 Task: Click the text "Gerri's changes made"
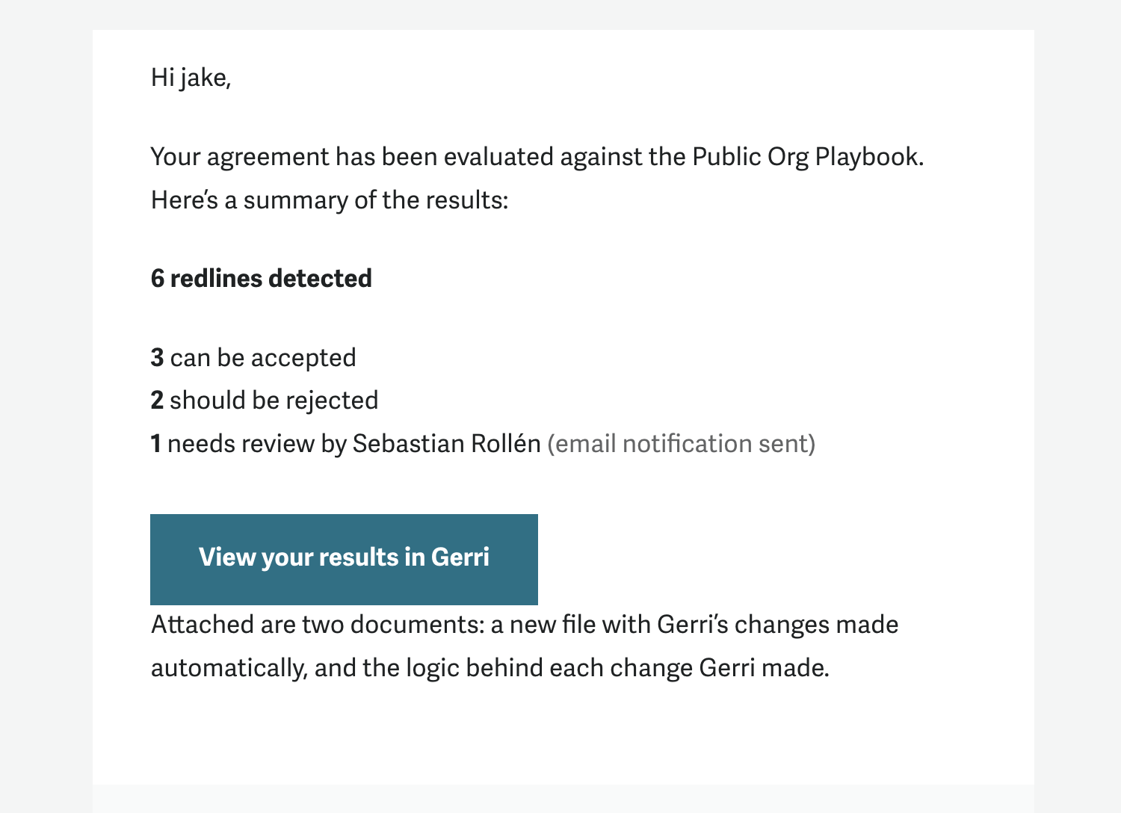777,625
